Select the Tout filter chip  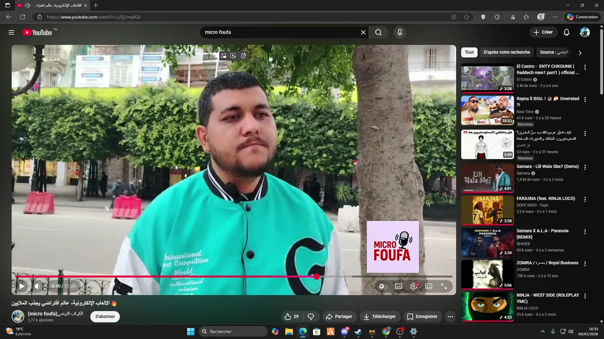point(469,52)
